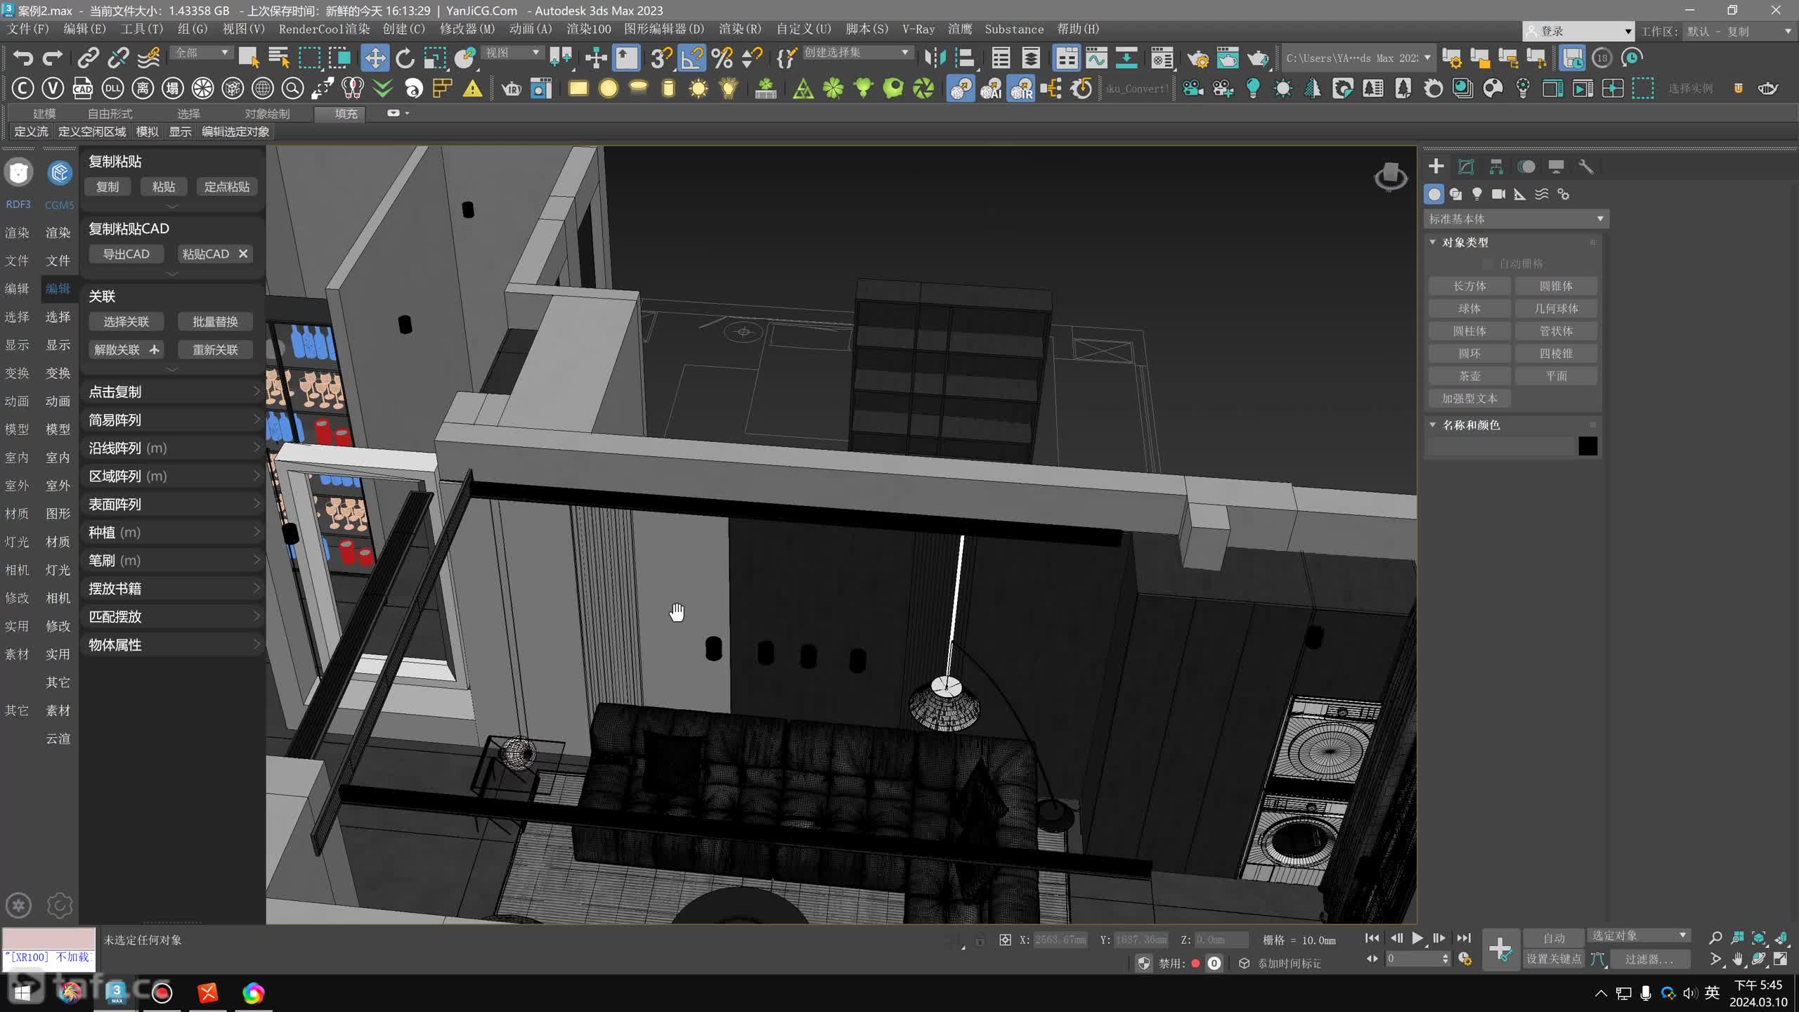Toggle key mode arrows next to the frame field
This screenshot has width=1799, height=1012.
1372,959
